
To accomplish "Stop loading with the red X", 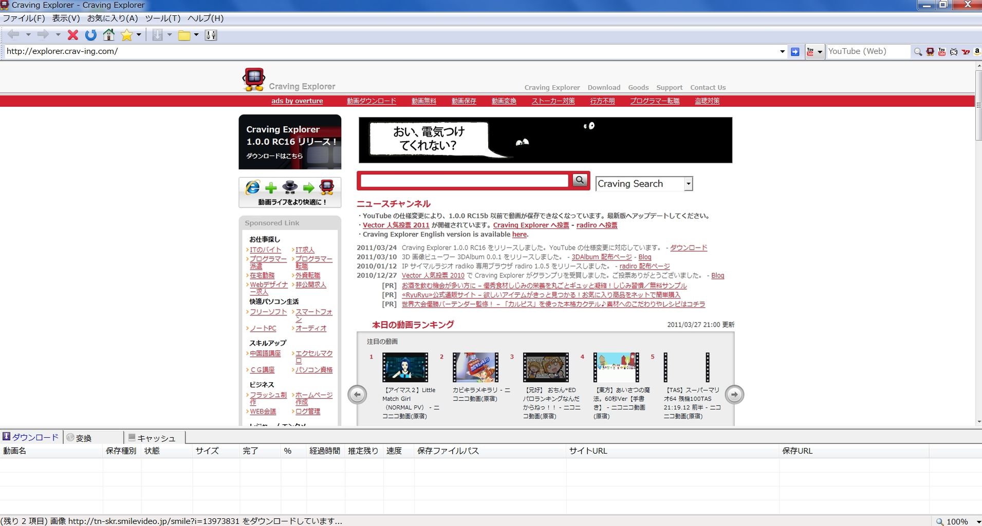I will (73, 35).
